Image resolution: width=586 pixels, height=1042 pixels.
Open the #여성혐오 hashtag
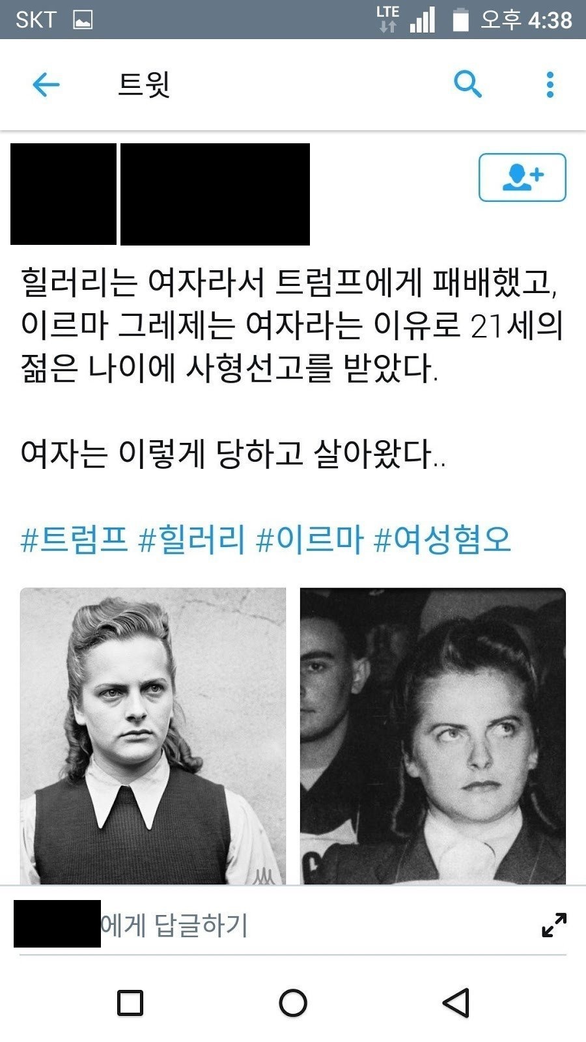pyautogui.click(x=443, y=540)
